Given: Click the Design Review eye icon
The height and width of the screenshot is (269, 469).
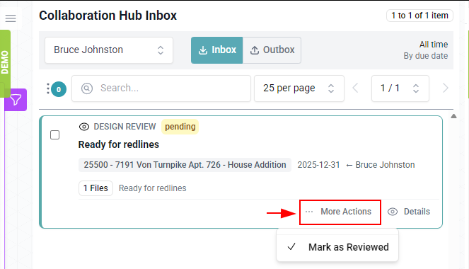Looking at the screenshot, I should point(84,127).
